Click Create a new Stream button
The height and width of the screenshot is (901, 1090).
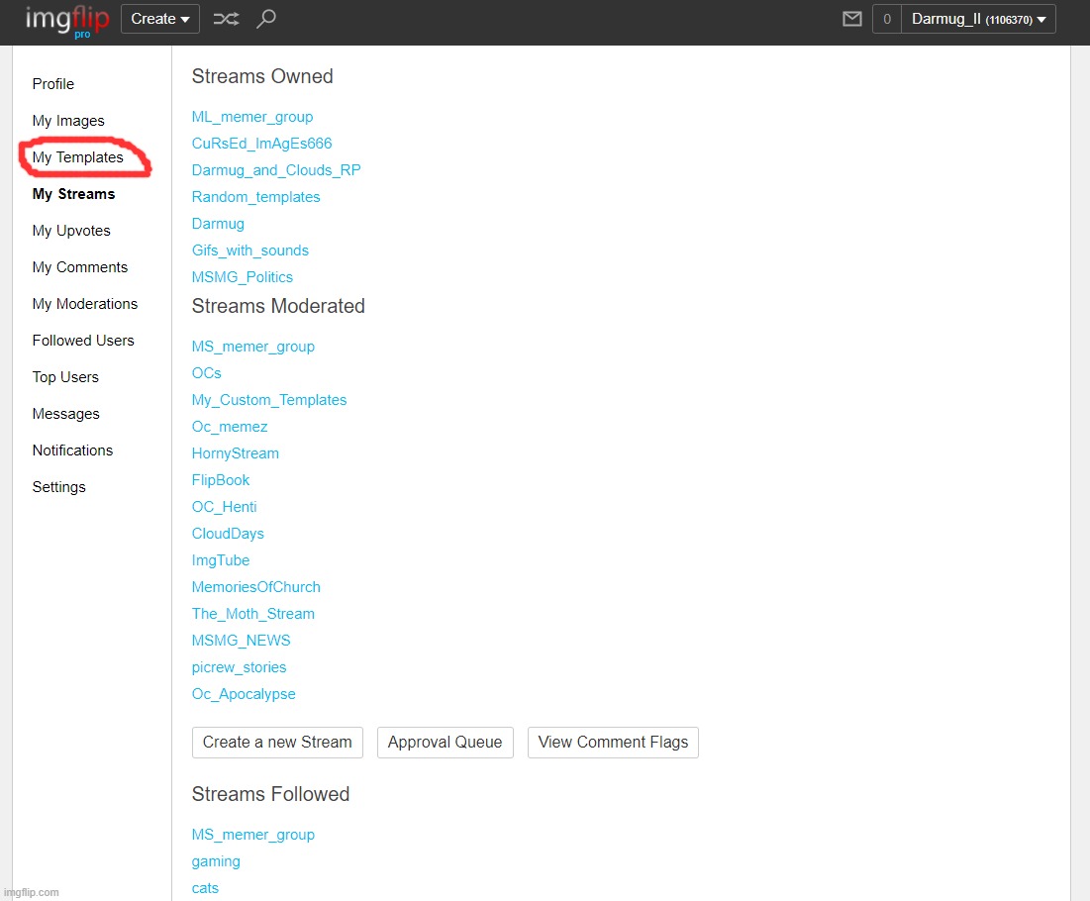pyautogui.click(x=277, y=743)
